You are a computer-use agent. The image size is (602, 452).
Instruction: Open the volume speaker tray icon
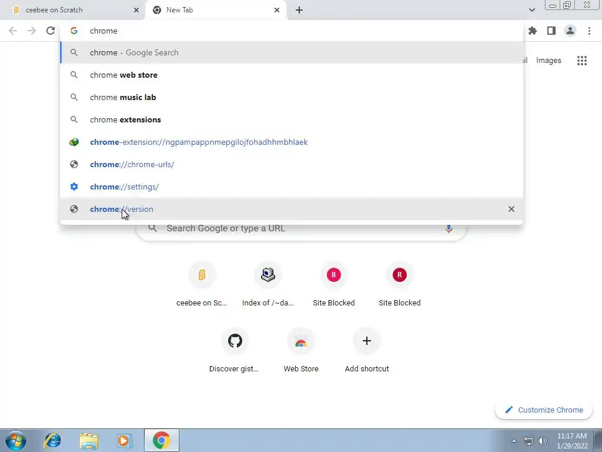[x=543, y=441]
